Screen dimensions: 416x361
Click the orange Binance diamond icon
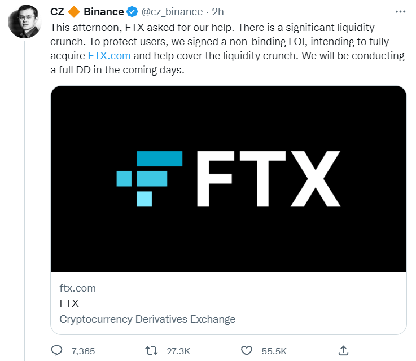pos(74,12)
